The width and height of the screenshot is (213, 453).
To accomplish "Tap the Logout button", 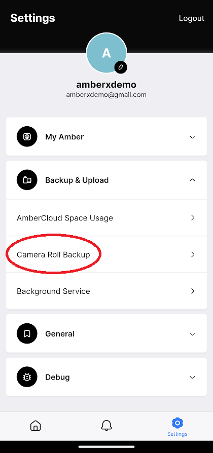I will (192, 18).
